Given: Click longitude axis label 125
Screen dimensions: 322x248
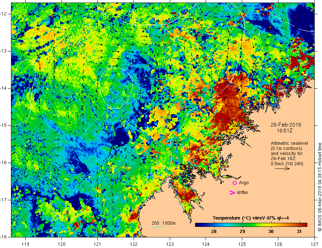Looking at the screenshot, I should [242, 244].
